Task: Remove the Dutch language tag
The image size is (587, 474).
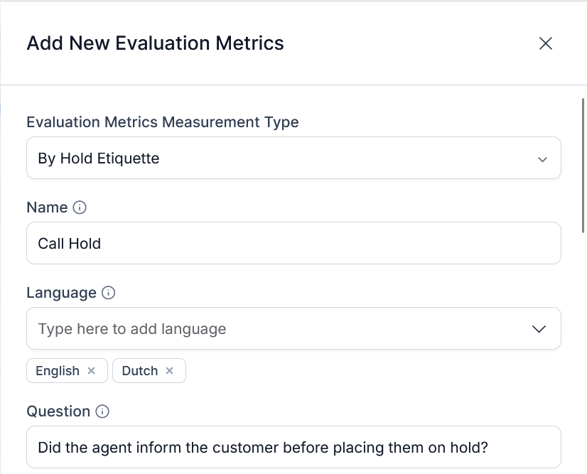Action: (169, 371)
